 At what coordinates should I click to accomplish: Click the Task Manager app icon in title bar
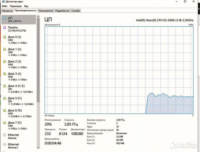click(3, 2)
